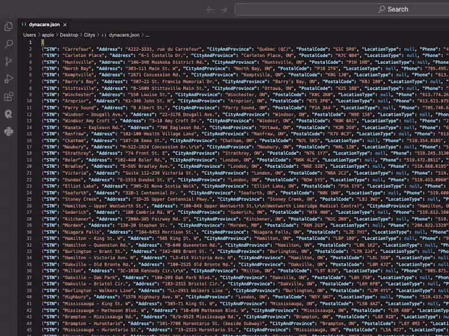Expand the apple breadcrumb folder
The height and width of the screenshot is (336, 449).
48,35
